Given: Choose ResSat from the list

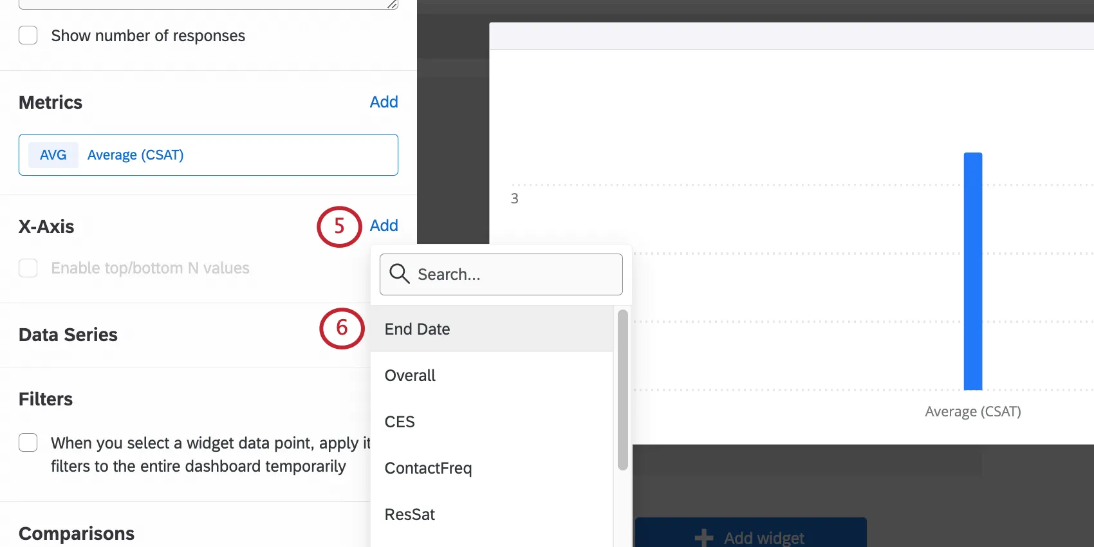Looking at the screenshot, I should tap(410, 514).
